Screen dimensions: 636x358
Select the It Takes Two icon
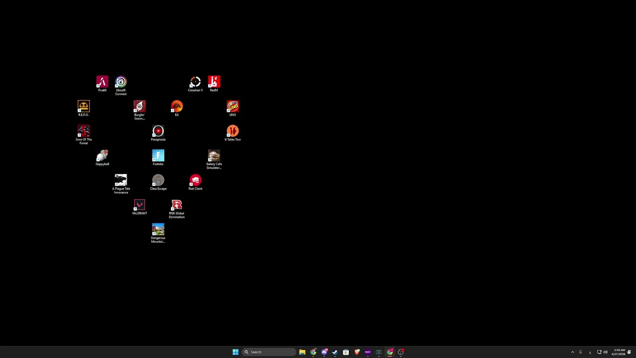(x=233, y=133)
